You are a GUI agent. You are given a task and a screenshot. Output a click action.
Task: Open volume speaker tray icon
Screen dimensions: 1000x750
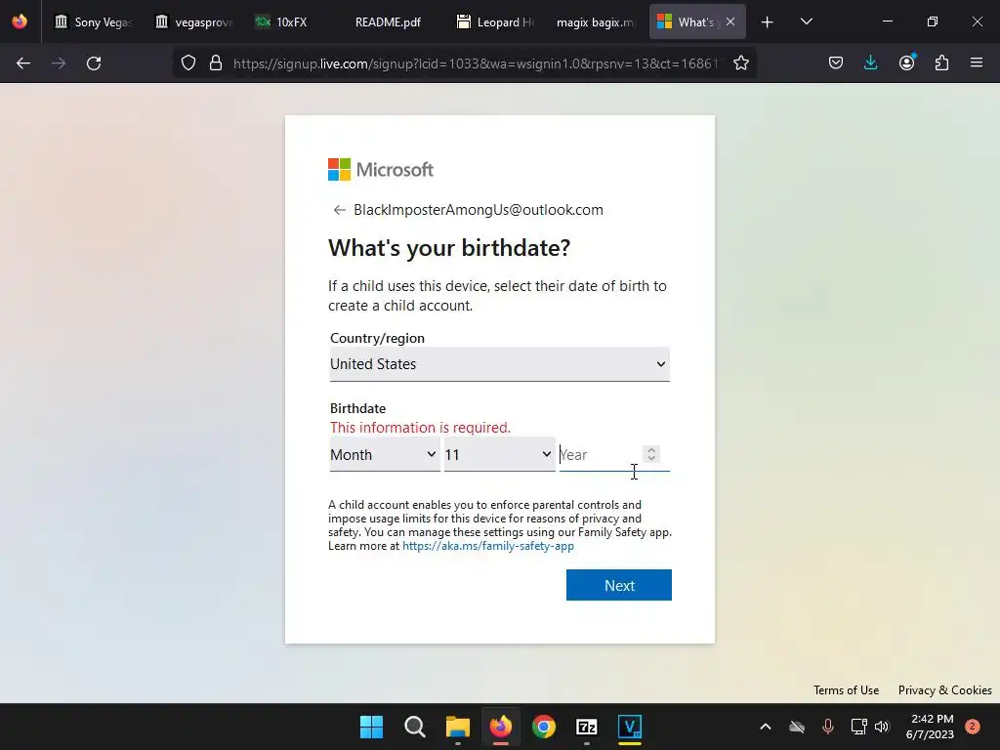[x=882, y=727]
